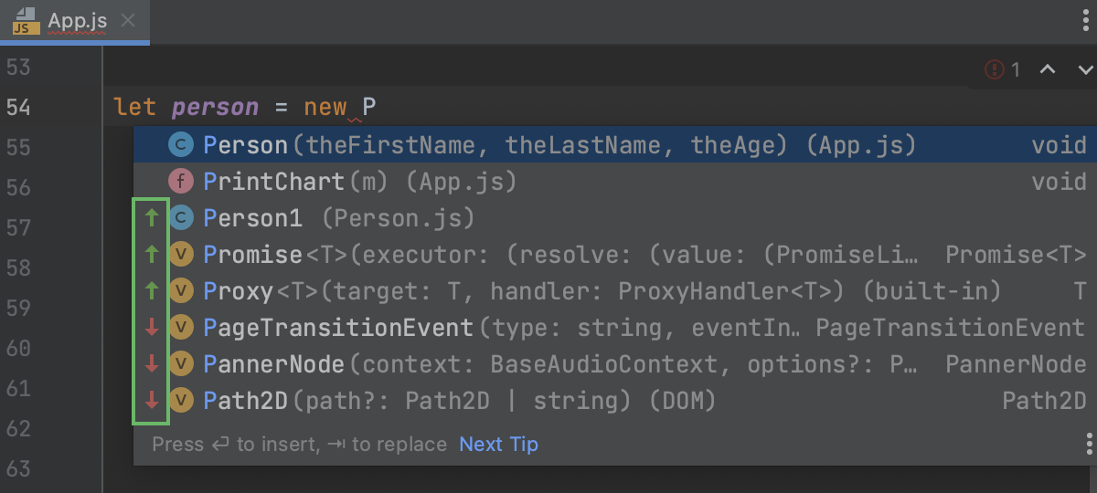Click the red down arrow beside PannerNode
1097x493 pixels.
tap(152, 364)
